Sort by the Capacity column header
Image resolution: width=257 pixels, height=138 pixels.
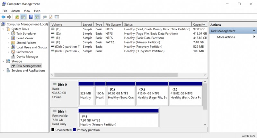pyautogui.click(x=199, y=24)
